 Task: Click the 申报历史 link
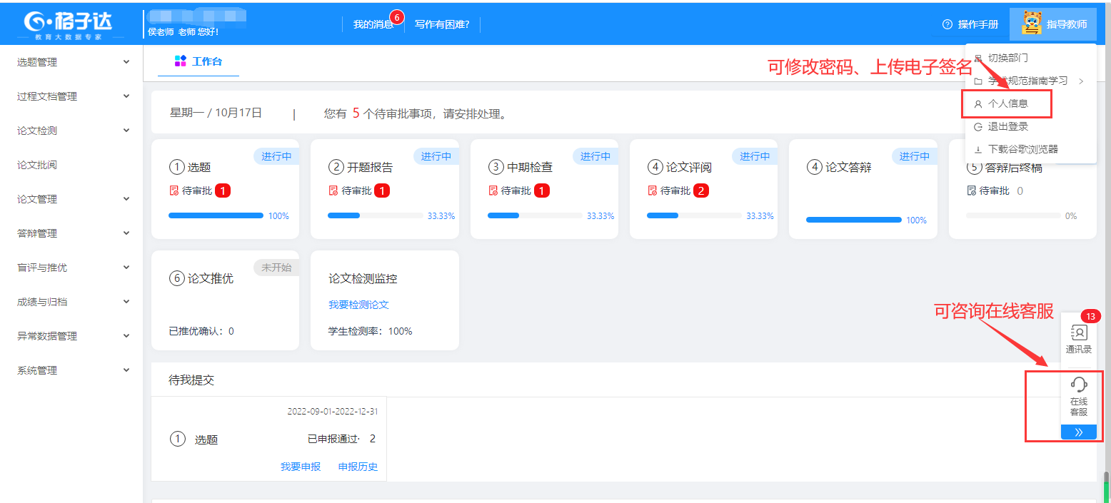358,467
